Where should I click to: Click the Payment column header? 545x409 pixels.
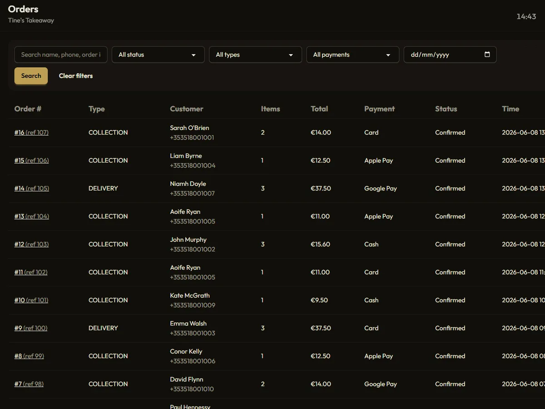(x=380, y=109)
